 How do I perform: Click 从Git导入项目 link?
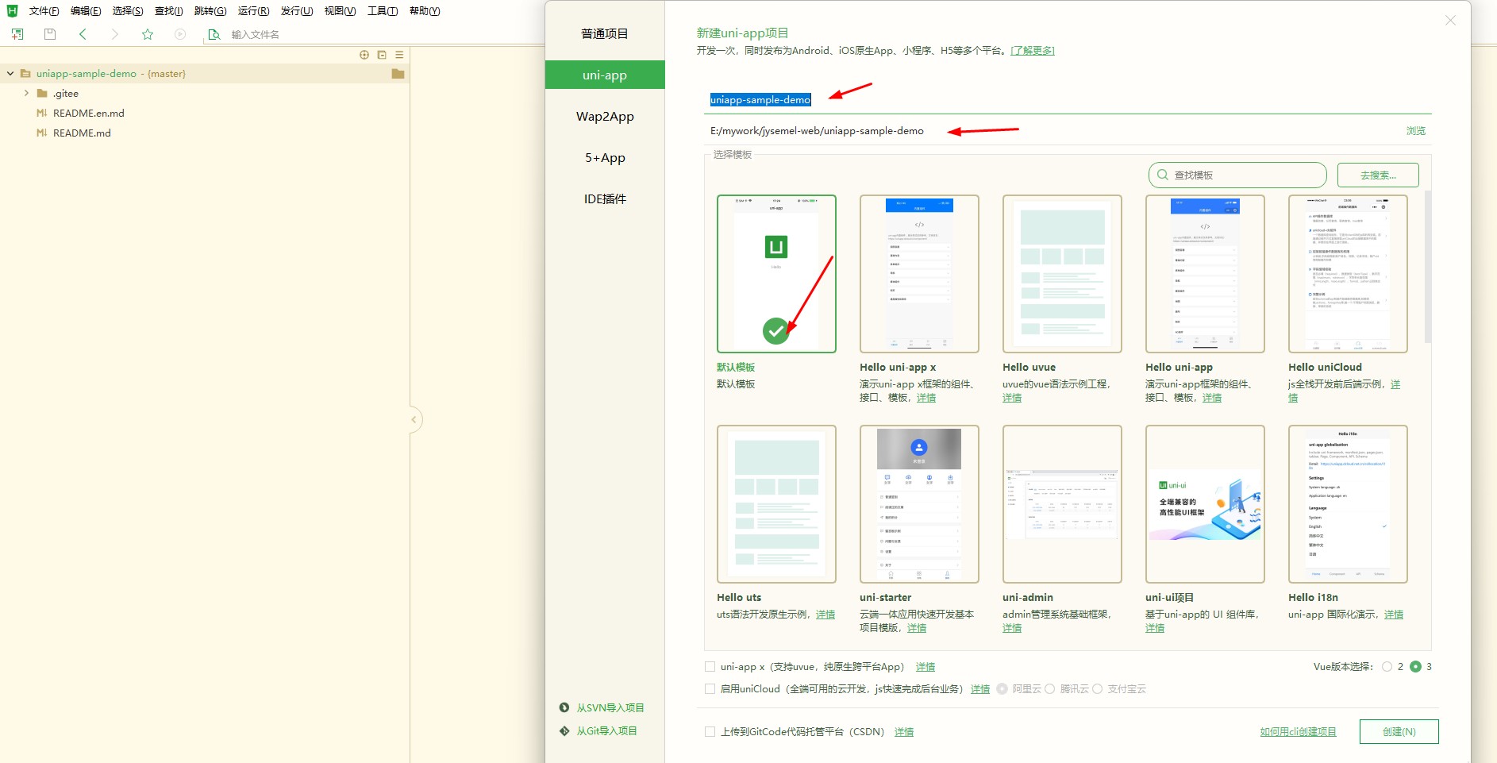coord(607,730)
